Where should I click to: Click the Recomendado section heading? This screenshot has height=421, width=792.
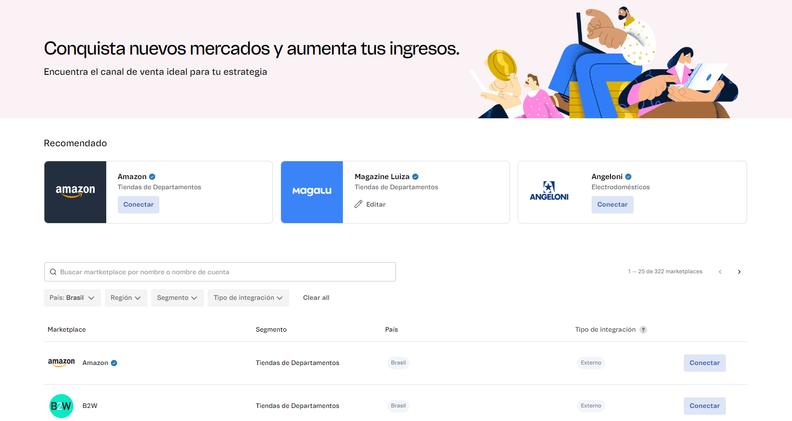75,143
